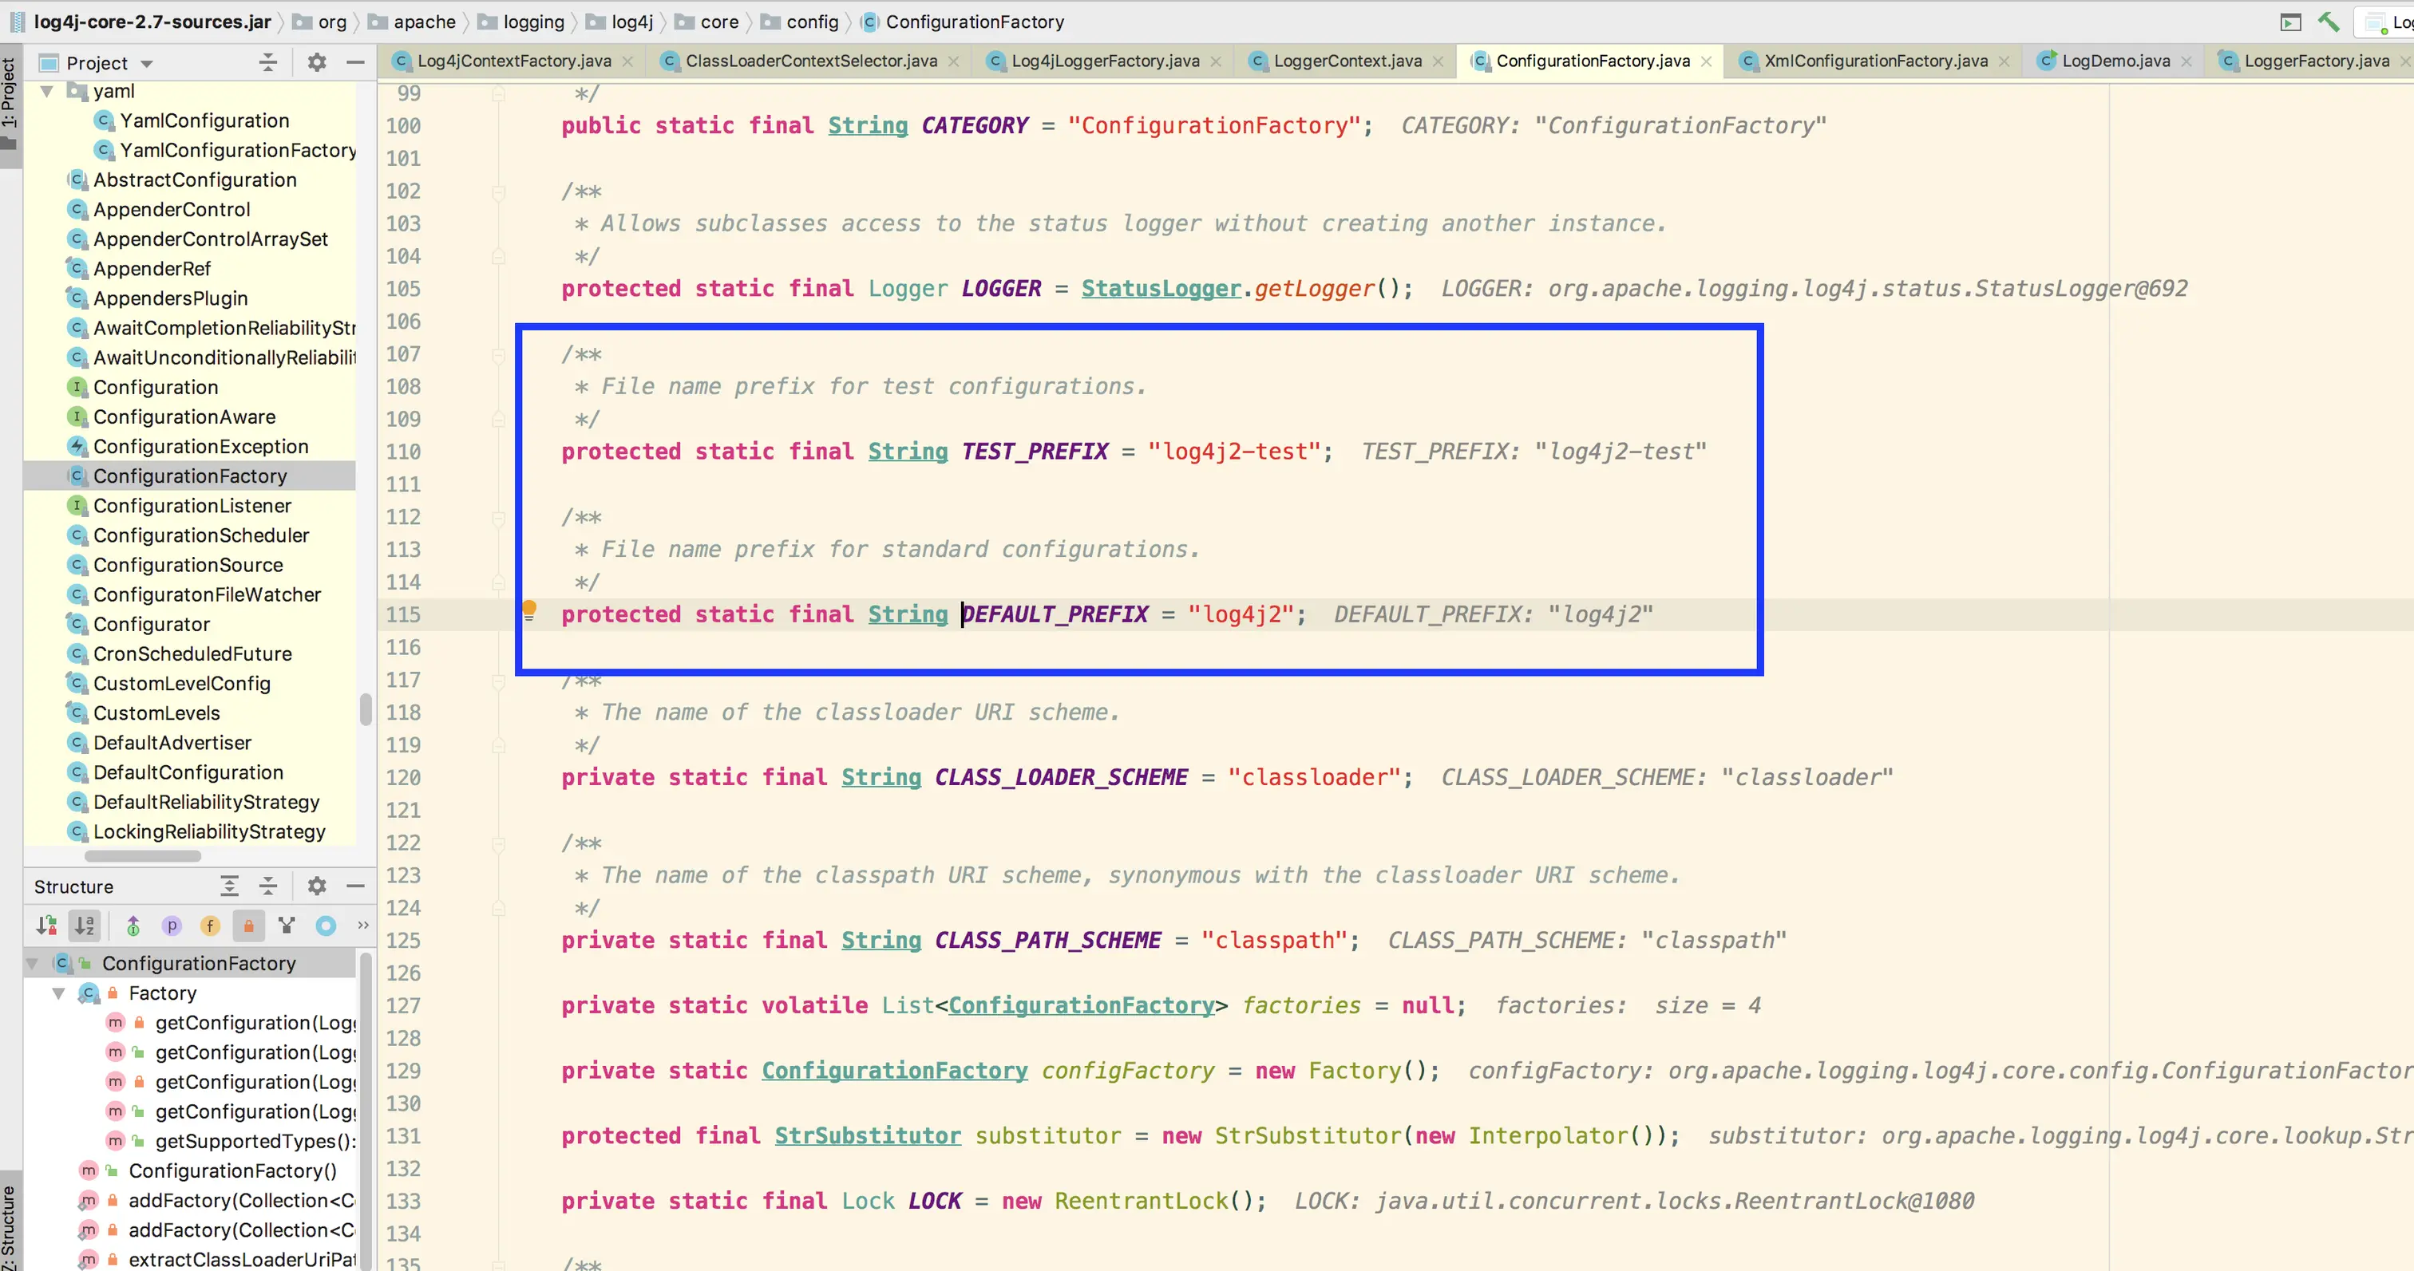
Task: Close the Log4jContextFactory.java tab
Action: point(628,61)
